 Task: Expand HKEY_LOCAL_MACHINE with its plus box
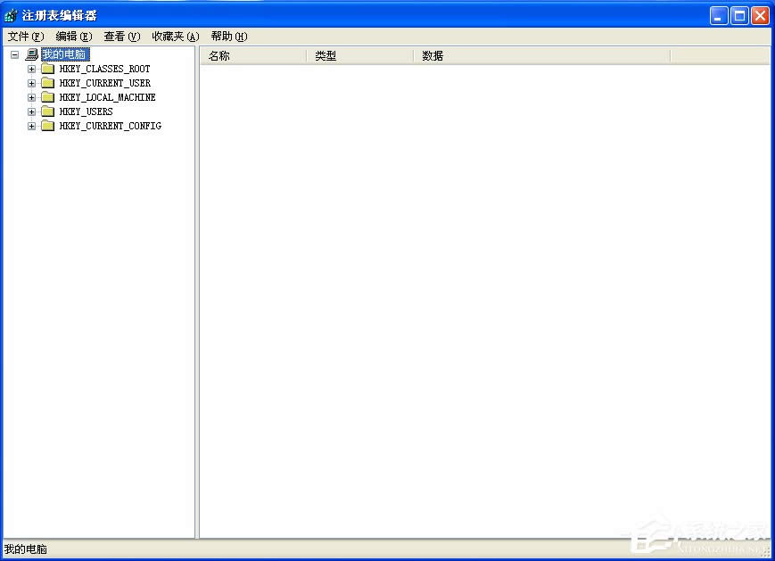31,97
